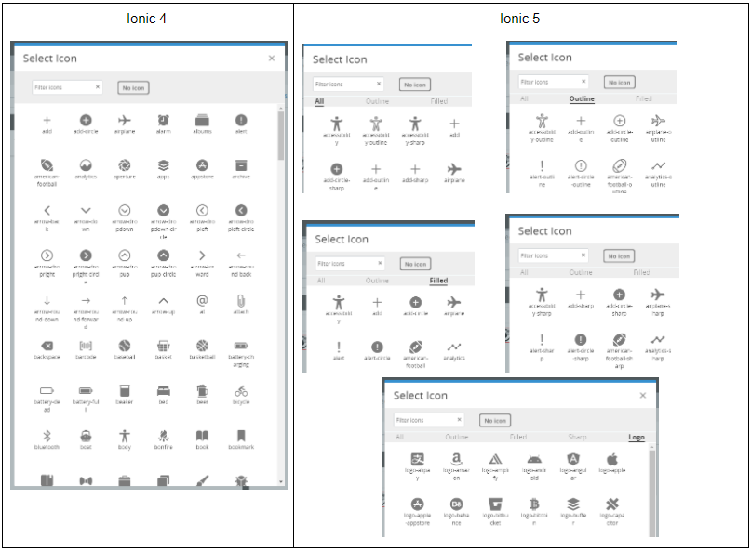Click the scroll down arrow in Ionic 4 dialog

281,482
